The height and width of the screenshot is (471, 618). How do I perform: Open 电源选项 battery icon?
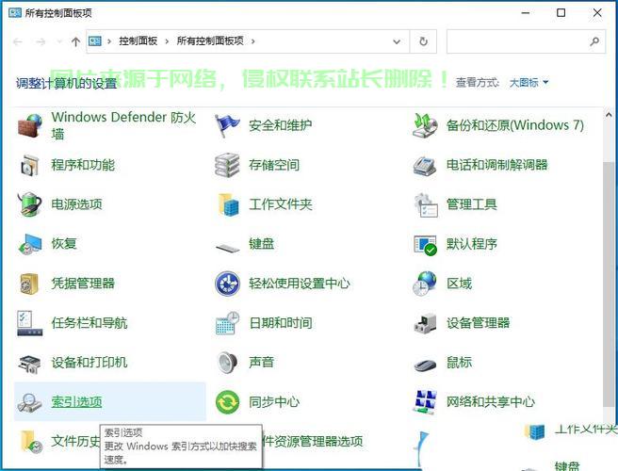(x=30, y=204)
